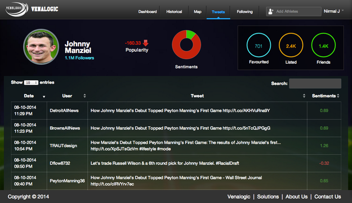This screenshot has width=352, height=203.
Task: Click the add athlete person icon
Action: [x=271, y=11]
